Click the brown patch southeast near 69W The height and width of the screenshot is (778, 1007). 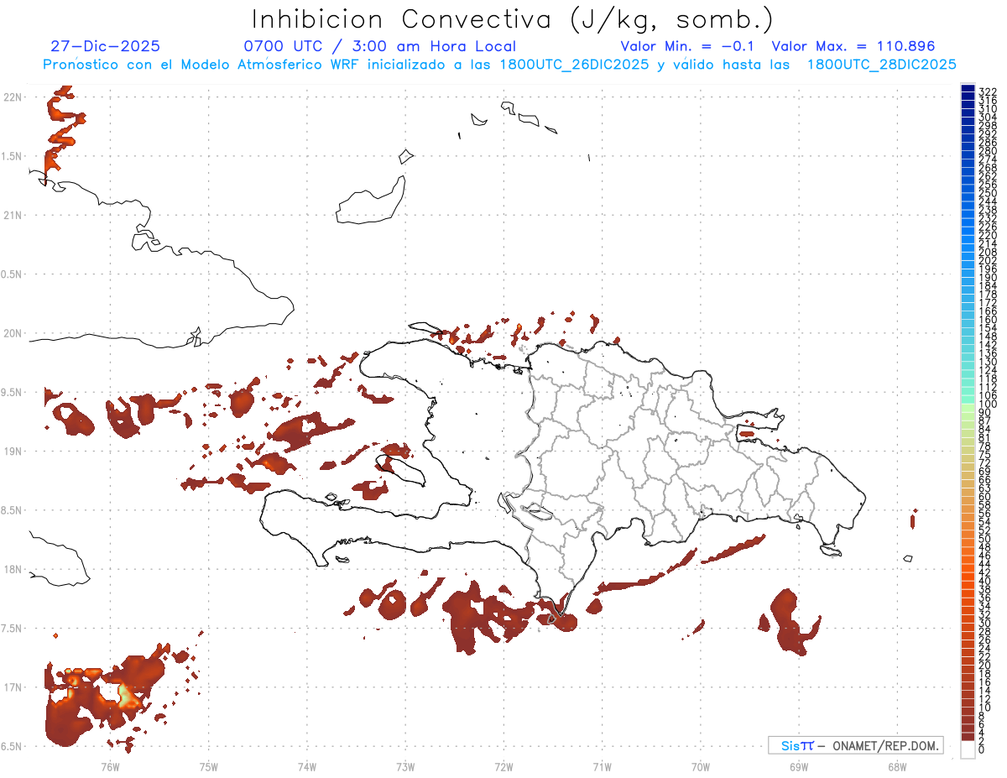790,622
